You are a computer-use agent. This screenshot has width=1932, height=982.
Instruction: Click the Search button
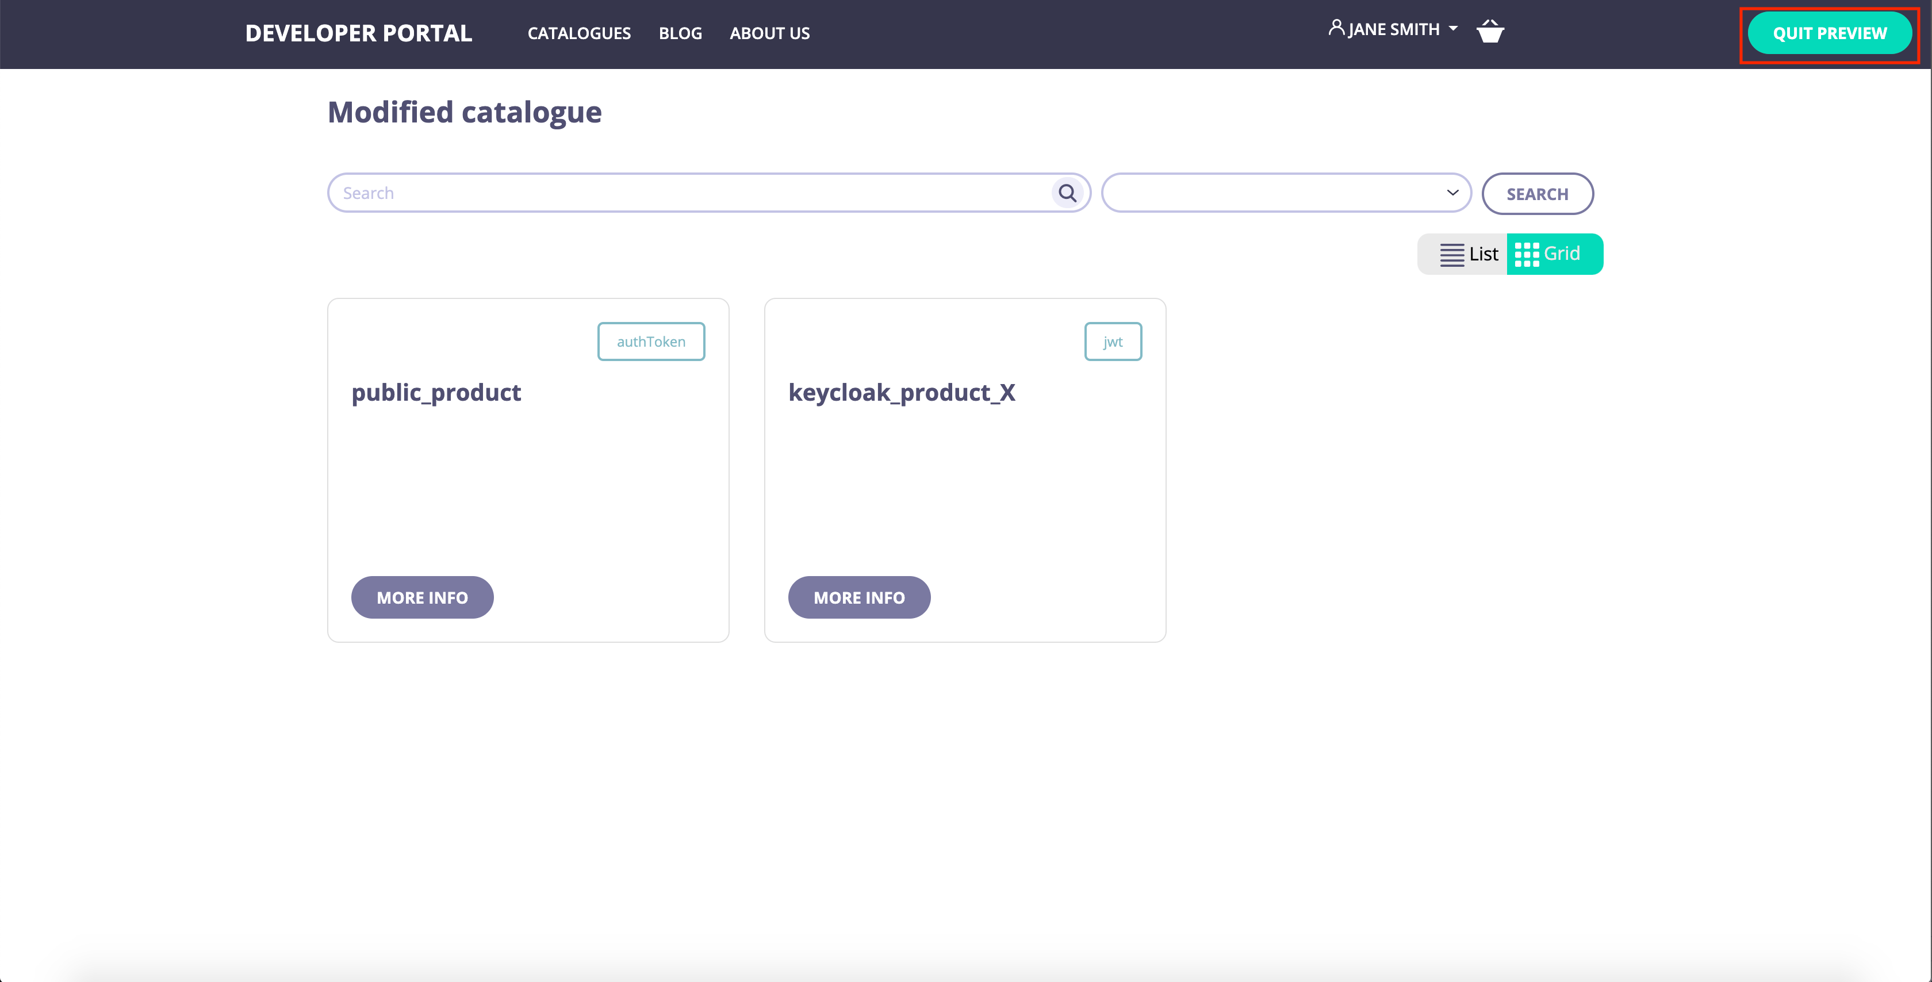(x=1538, y=194)
